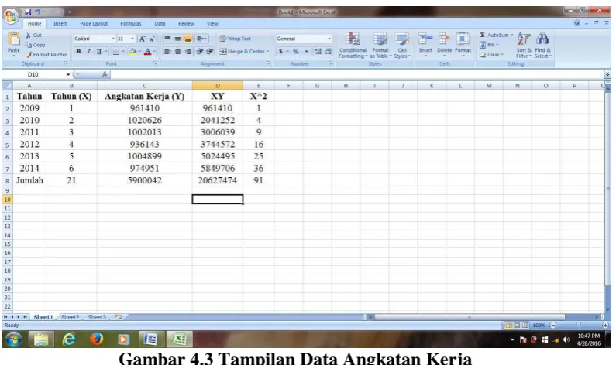Image resolution: width=616 pixels, height=365 pixels.
Task: Align text left
Action: tap(167, 51)
